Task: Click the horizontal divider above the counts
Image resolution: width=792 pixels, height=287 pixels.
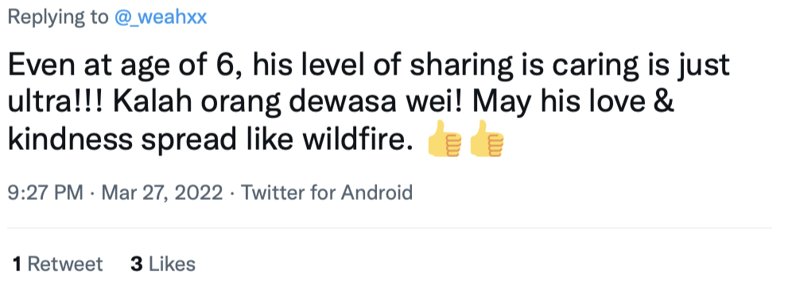Action: (390, 228)
